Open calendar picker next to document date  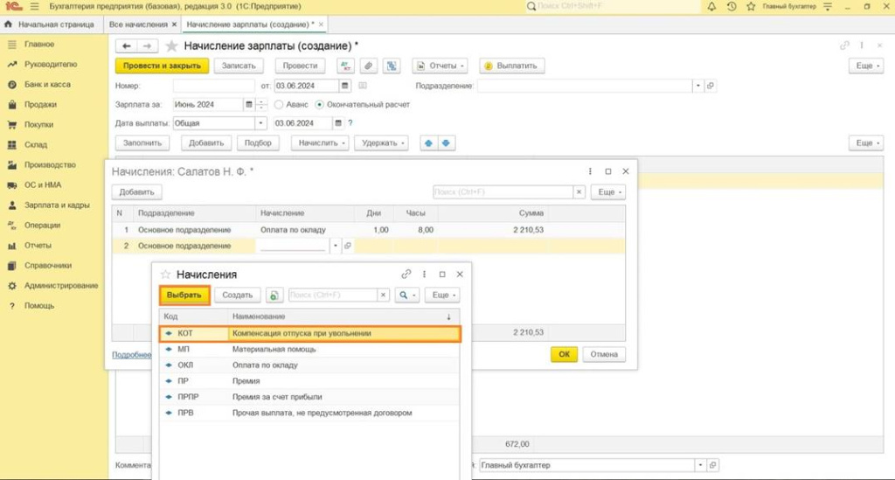click(x=345, y=86)
